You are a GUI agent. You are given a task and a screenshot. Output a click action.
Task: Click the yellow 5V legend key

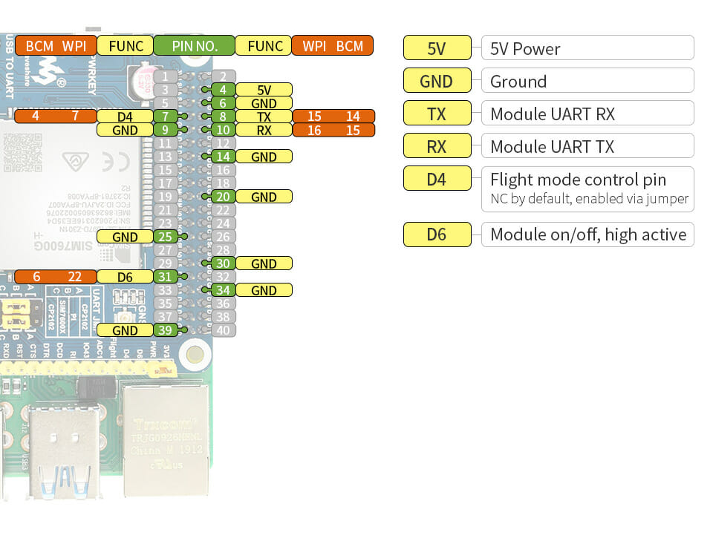click(x=437, y=47)
